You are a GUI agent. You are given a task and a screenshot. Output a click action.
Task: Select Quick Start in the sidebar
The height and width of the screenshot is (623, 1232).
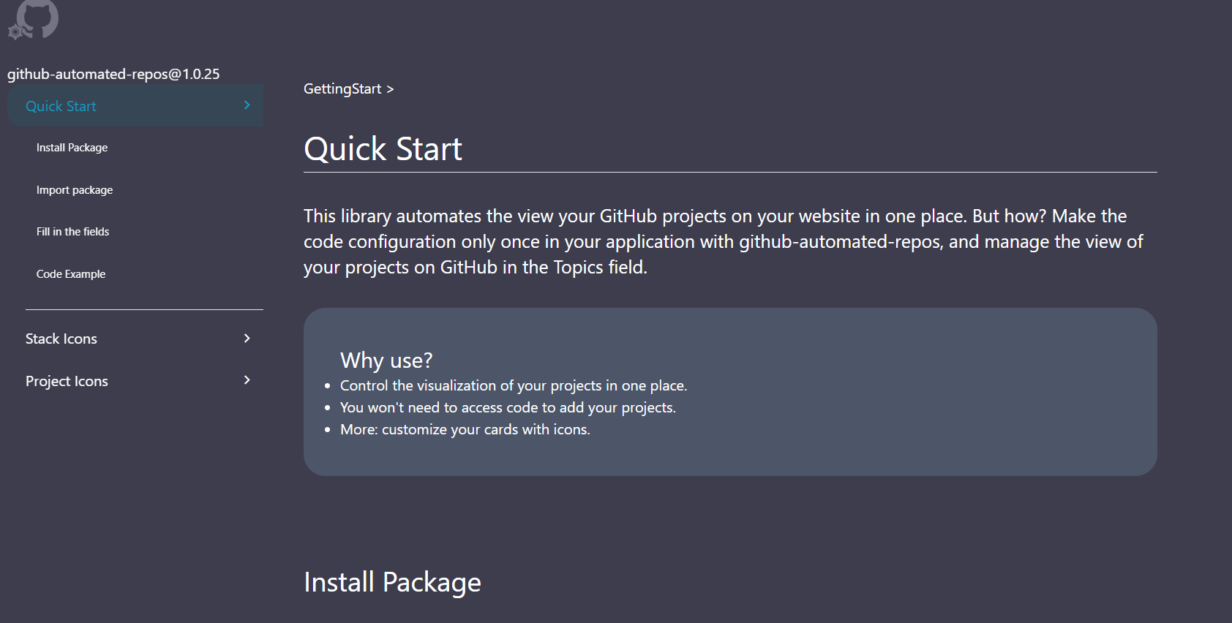(61, 106)
